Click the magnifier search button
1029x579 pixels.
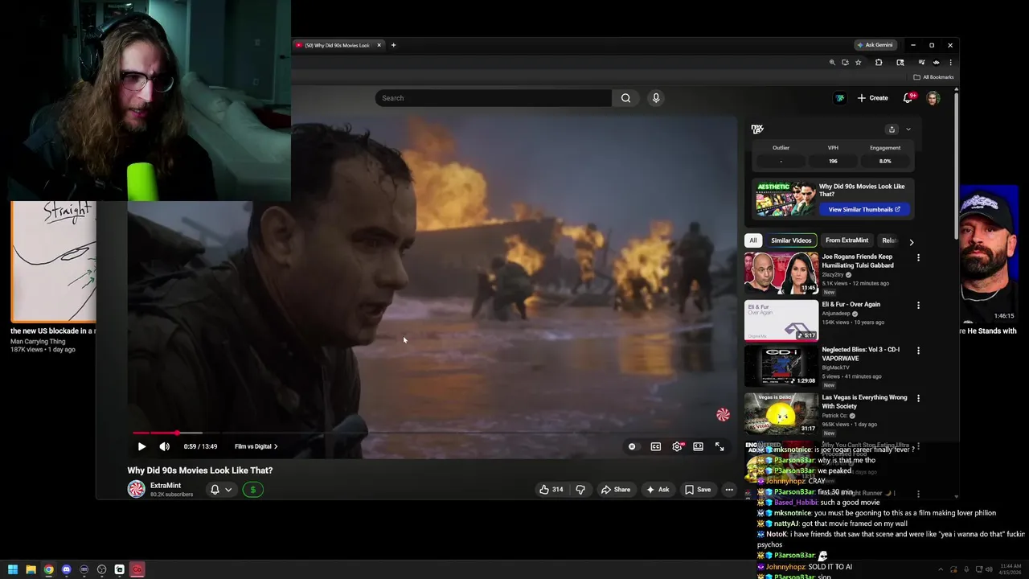point(625,98)
